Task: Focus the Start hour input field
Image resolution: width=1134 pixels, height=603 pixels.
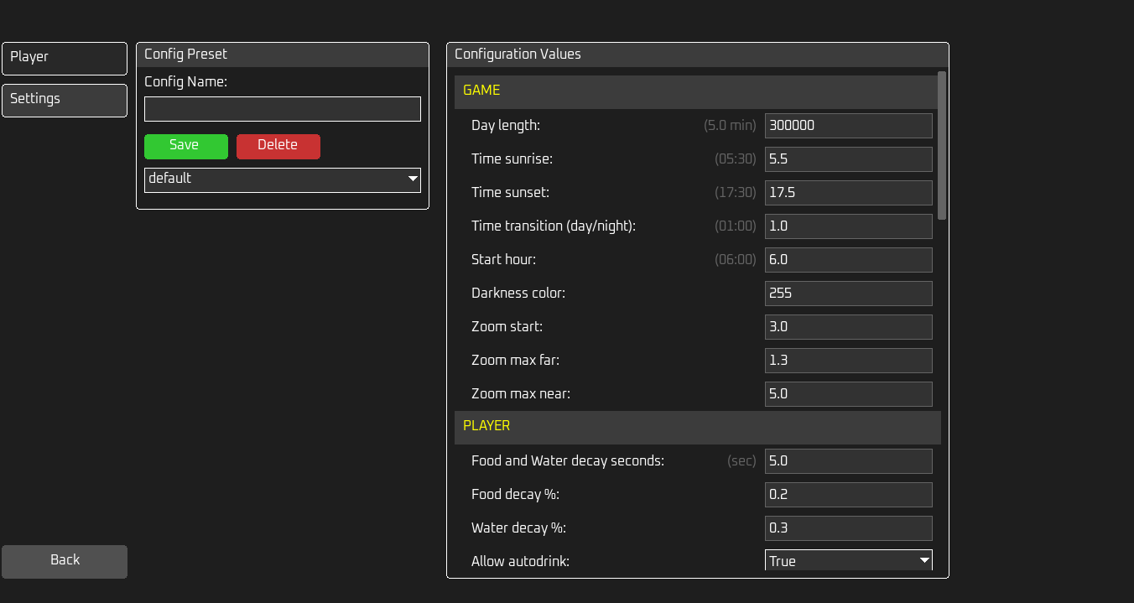Action: 848,260
